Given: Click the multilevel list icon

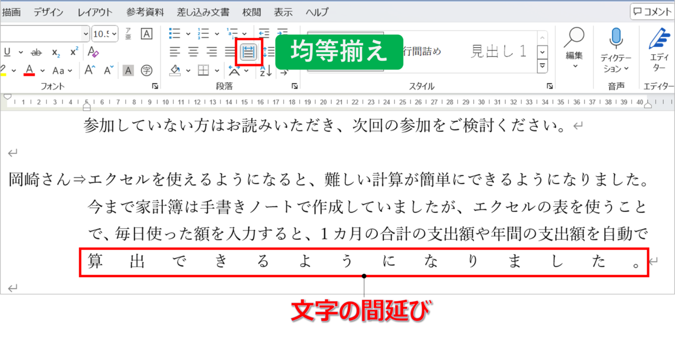Looking at the screenshot, I should [232, 34].
